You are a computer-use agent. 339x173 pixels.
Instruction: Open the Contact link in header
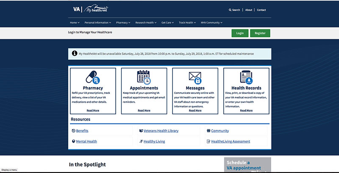[x=261, y=10]
